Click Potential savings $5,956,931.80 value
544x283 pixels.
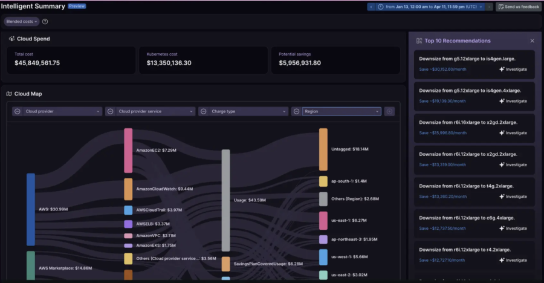point(300,63)
